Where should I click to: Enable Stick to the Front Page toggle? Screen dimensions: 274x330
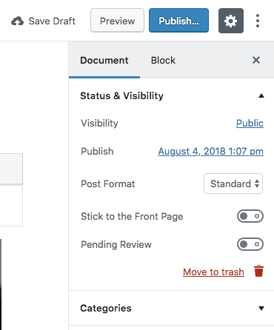[250, 216]
